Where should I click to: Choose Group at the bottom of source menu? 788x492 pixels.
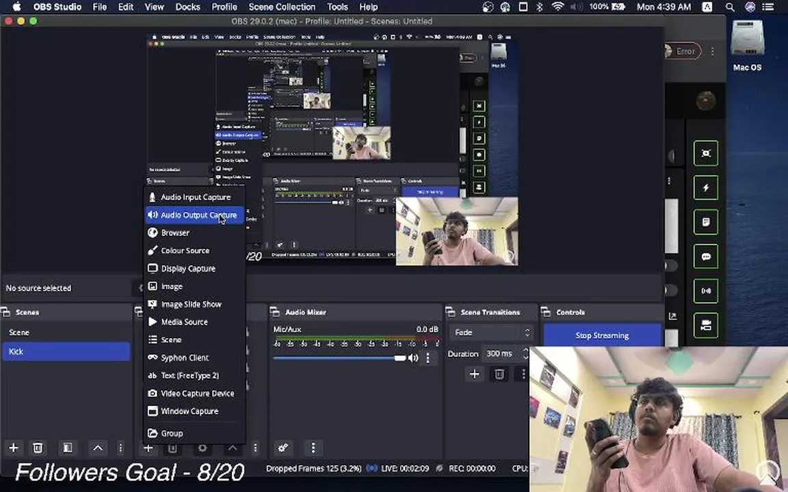point(194,433)
